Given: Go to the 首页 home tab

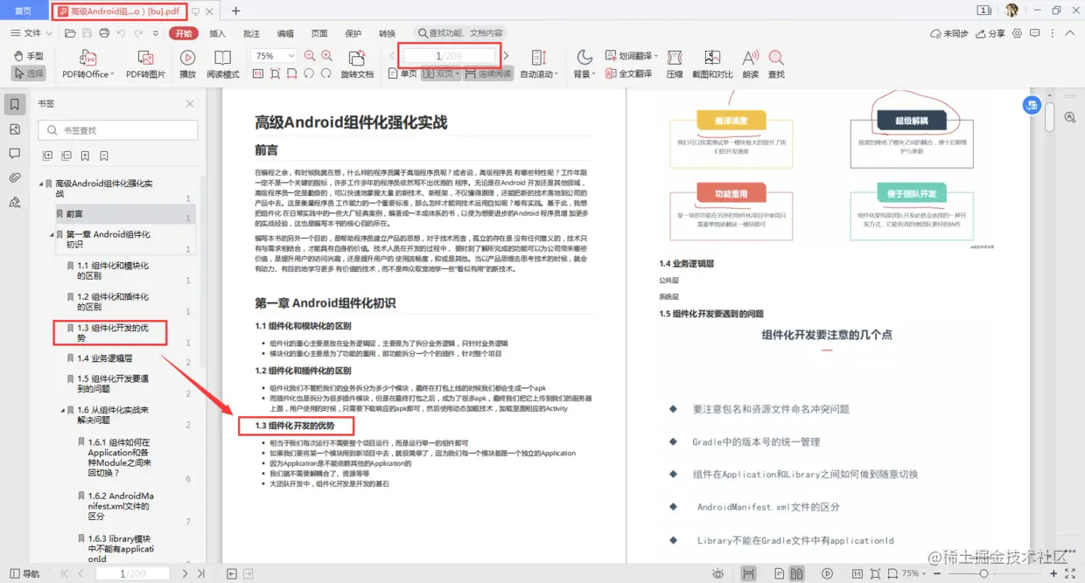Looking at the screenshot, I should pos(24,10).
